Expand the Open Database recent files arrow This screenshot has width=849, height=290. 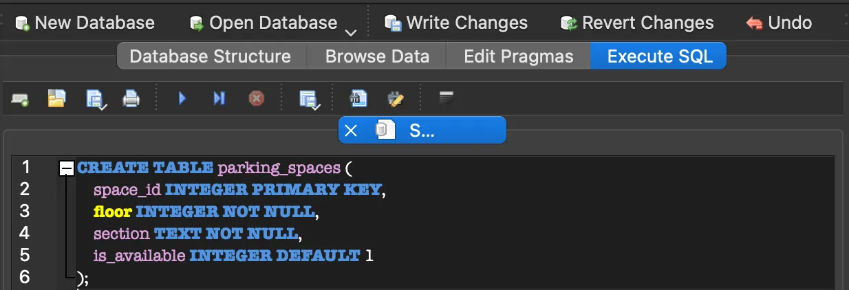click(x=350, y=32)
